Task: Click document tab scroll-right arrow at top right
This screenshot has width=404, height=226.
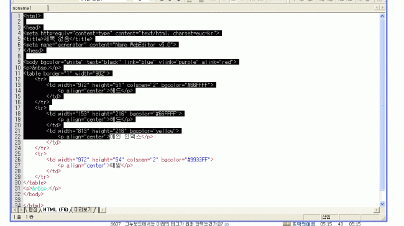Action: click(x=383, y=7)
